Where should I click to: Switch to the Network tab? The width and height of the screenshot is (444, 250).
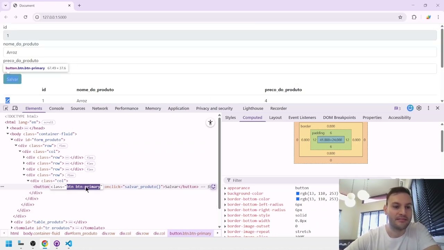[100, 108]
